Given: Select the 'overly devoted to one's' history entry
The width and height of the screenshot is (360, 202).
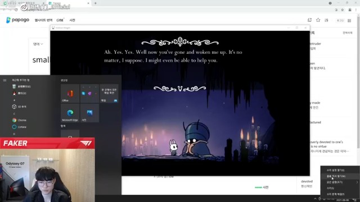Looking at the screenshot, I should (x=326, y=142).
